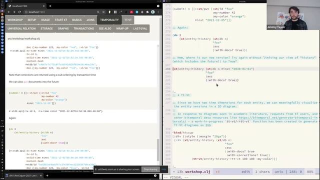This screenshot has width=320, height=180.
Task: Open the USAGE section tab
Action: tap(45, 20)
